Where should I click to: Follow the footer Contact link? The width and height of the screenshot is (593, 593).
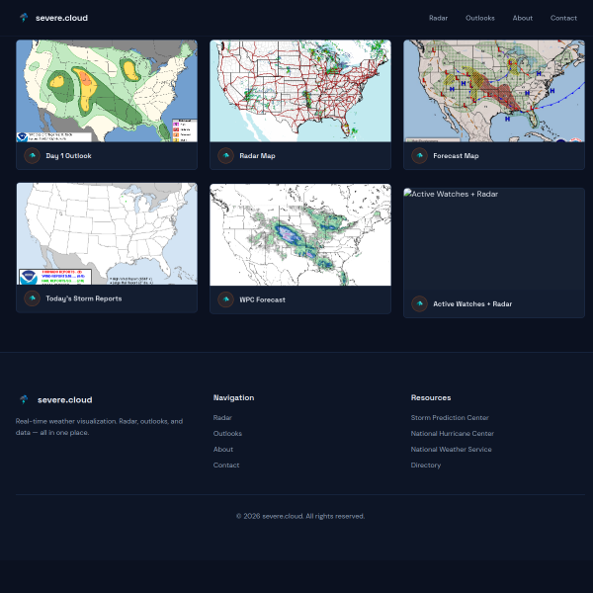226,466
